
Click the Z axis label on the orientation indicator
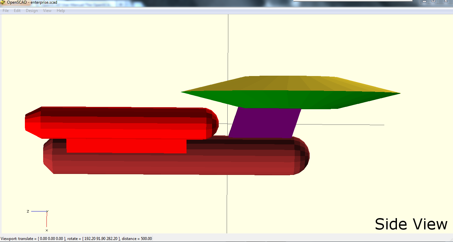tap(28, 211)
